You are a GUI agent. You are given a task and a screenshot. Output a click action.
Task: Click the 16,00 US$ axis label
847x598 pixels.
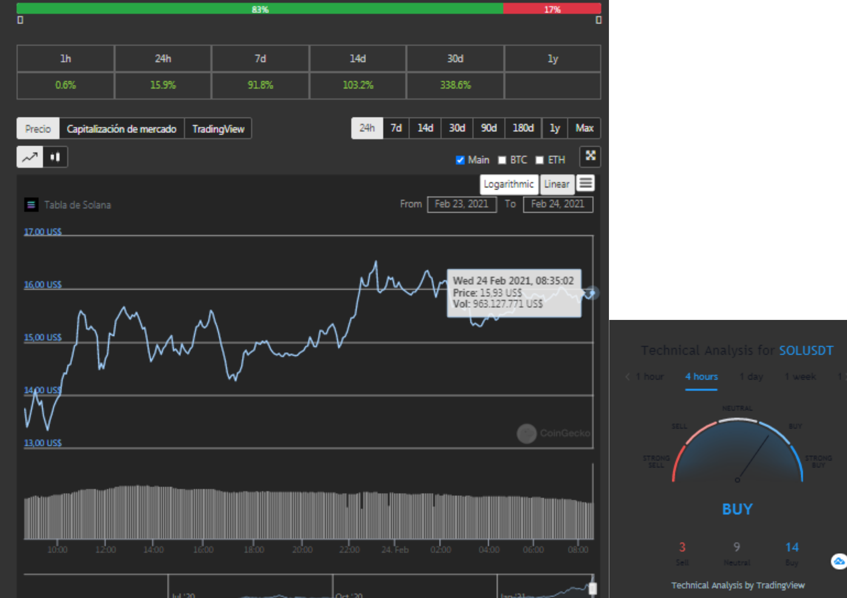pos(43,284)
